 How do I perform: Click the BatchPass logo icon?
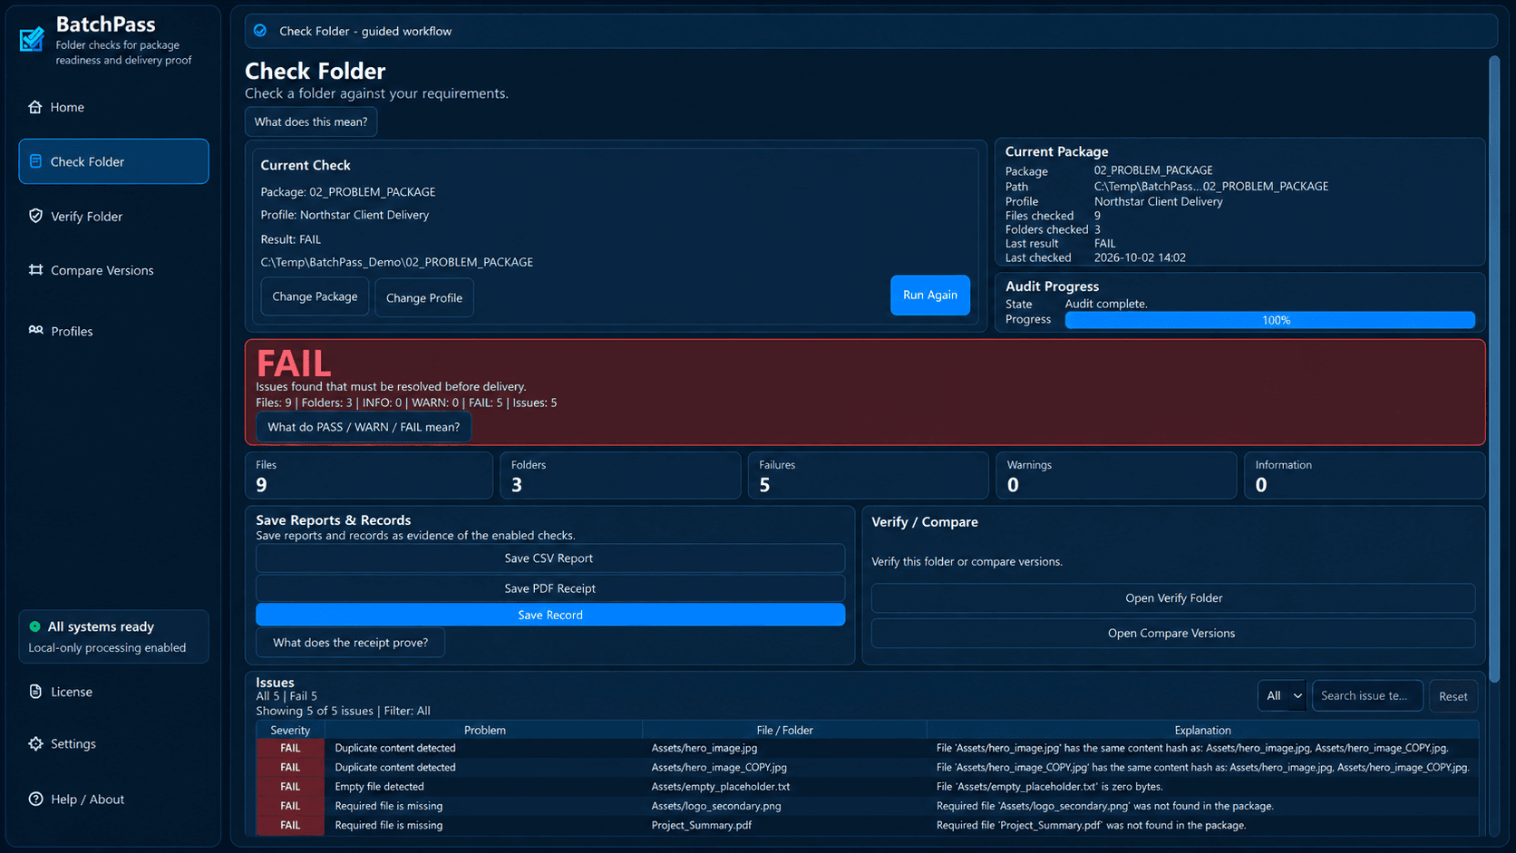(x=32, y=39)
